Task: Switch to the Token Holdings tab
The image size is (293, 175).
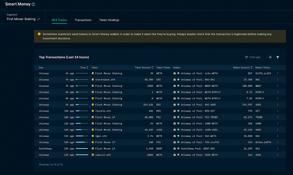Action: (109, 20)
